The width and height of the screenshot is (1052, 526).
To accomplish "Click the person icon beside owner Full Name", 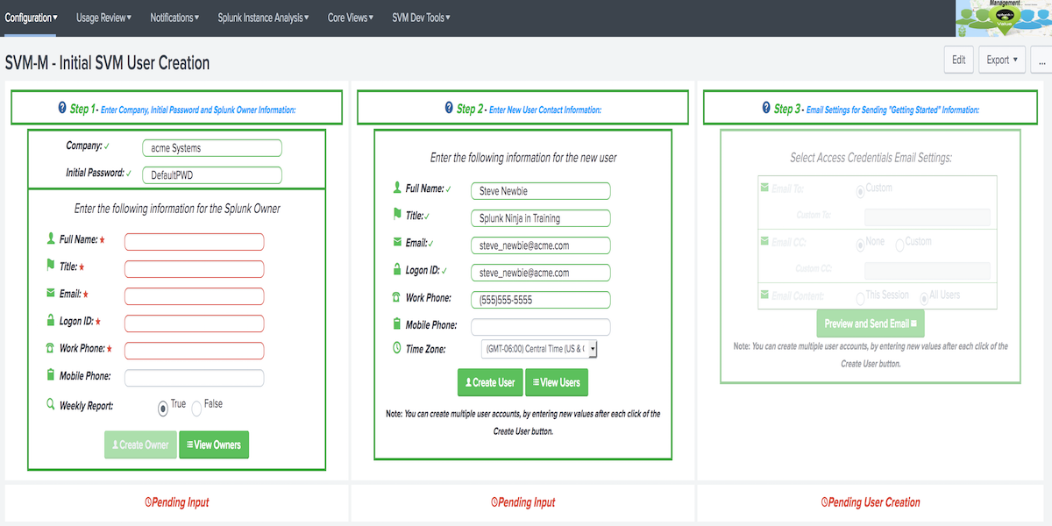I will [50, 238].
